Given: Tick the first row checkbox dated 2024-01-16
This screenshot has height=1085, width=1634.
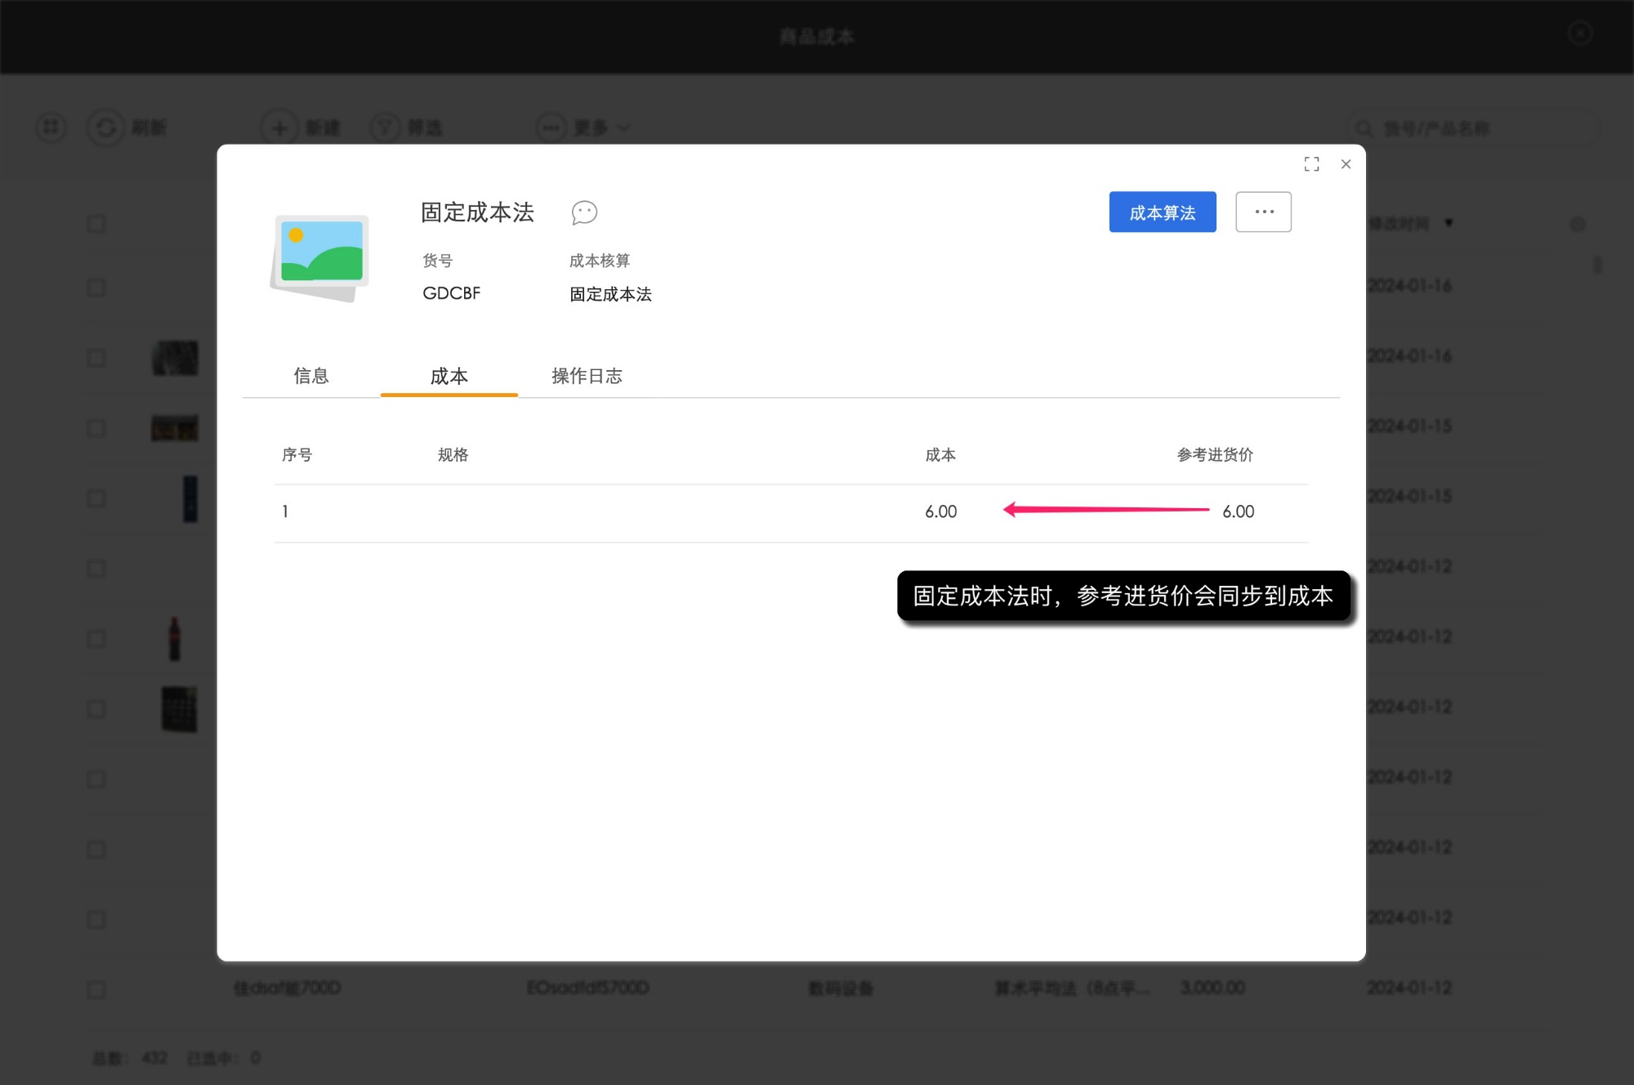Looking at the screenshot, I should click(x=96, y=288).
